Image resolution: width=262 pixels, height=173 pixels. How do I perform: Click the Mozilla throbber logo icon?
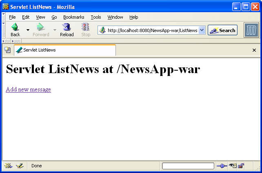[x=251, y=30]
